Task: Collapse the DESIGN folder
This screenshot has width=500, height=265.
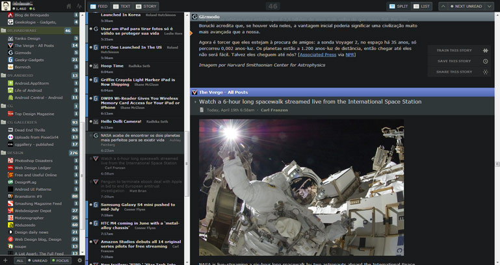Action: coord(3,153)
